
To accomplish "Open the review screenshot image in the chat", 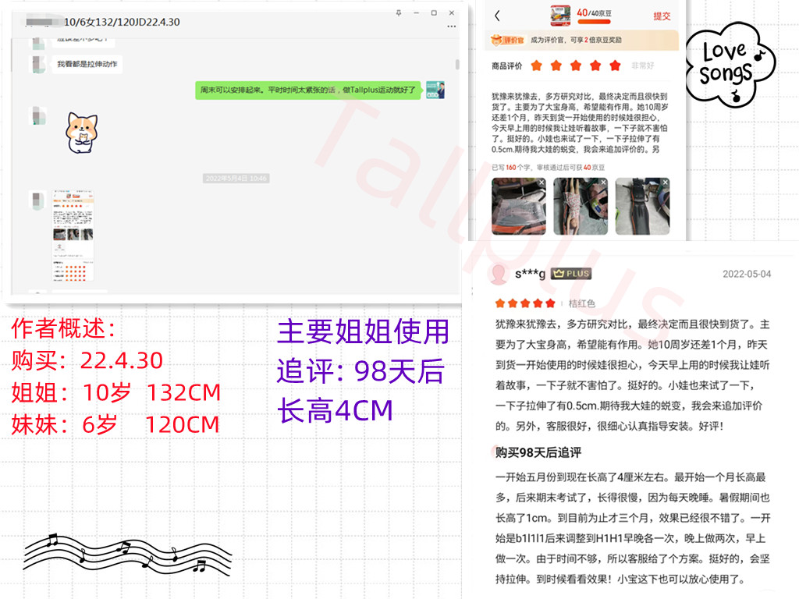I will 73,236.
